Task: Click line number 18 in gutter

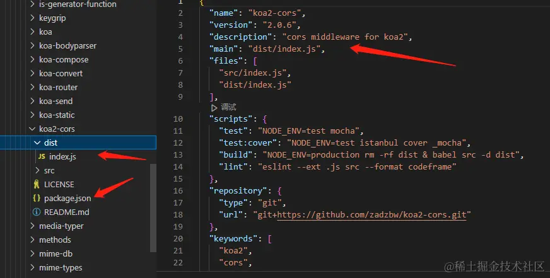Action: coord(178,214)
